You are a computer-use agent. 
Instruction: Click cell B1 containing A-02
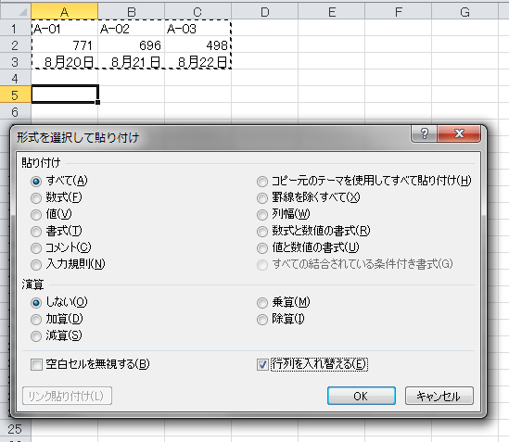click(x=131, y=29)
